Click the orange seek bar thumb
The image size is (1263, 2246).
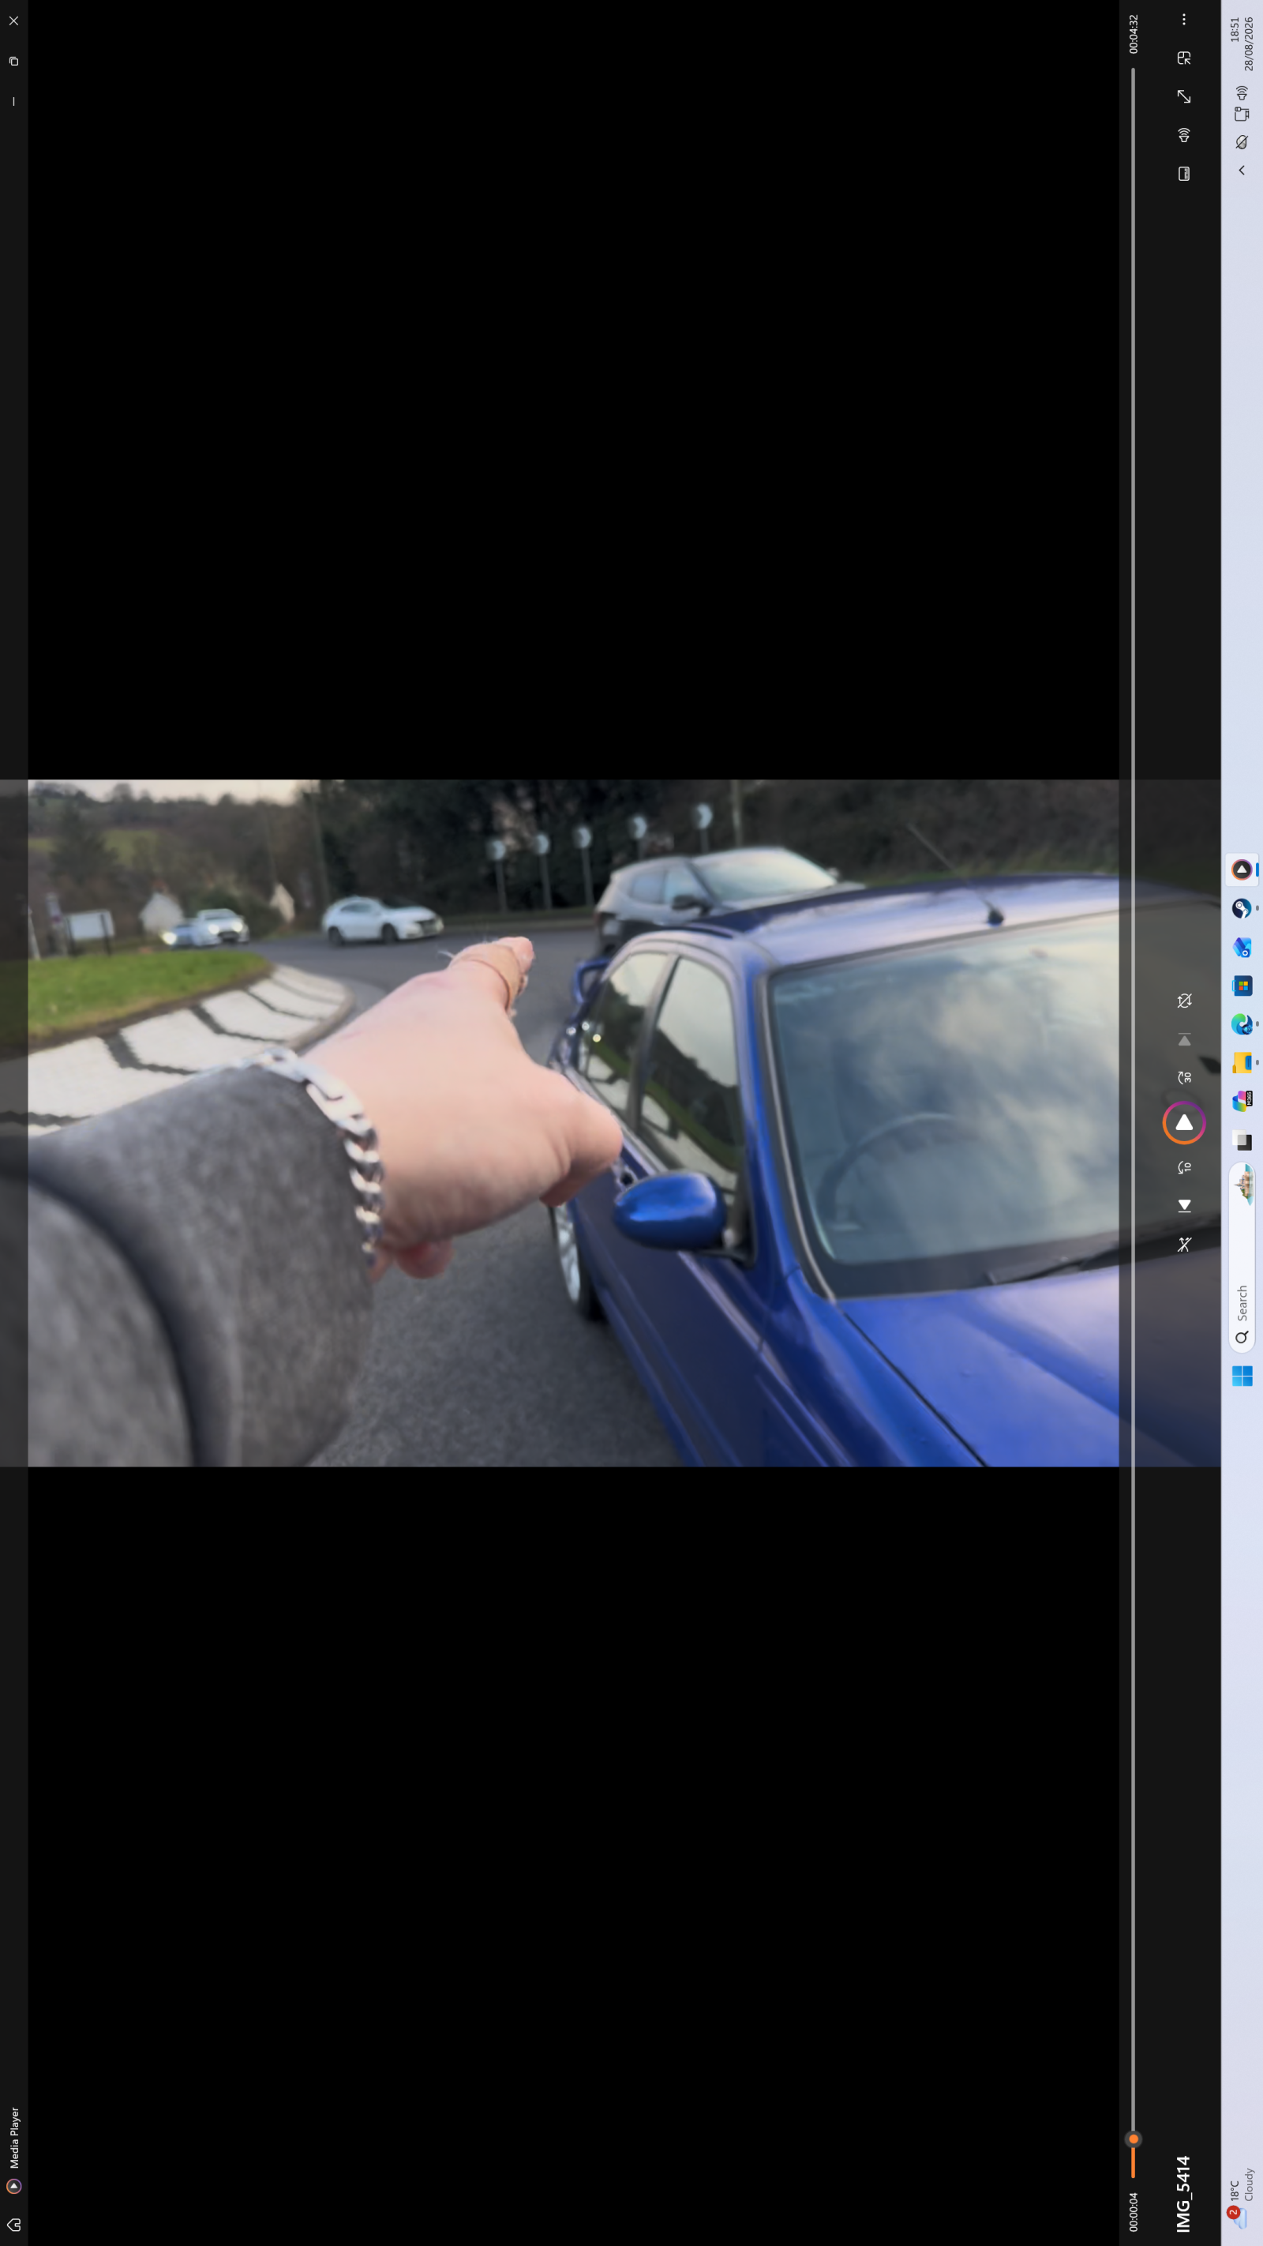tap(1133, 2139)
